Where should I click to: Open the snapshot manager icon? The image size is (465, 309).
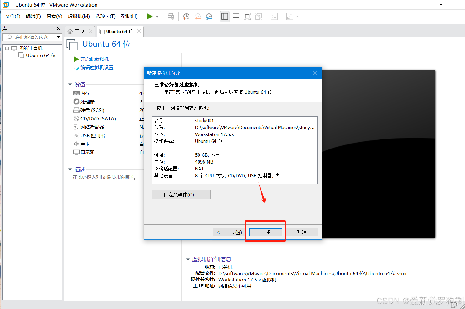click(209, 16)
